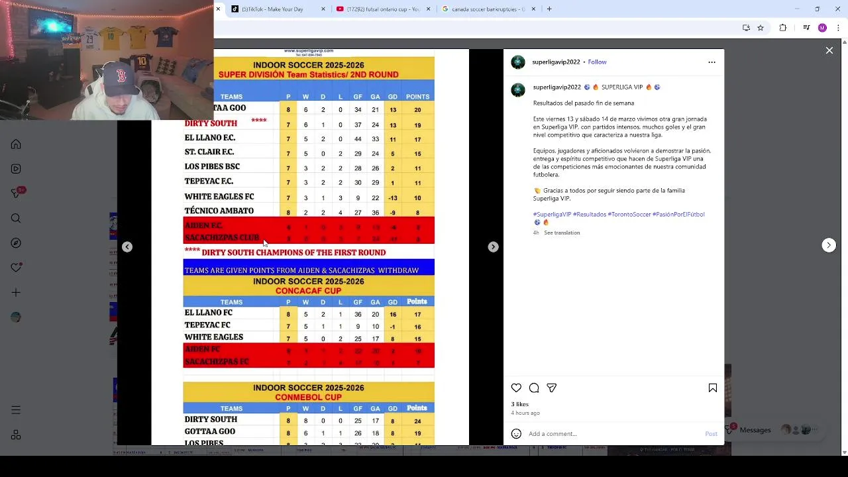848x477 pixels.
Task: Like the post with the heart icon
Action: click(516, 388)
